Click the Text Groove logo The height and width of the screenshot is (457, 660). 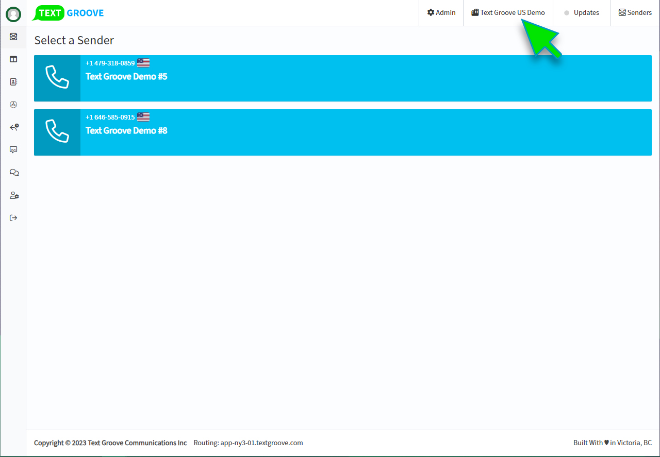pyautogui.click(x=68, y=13)
